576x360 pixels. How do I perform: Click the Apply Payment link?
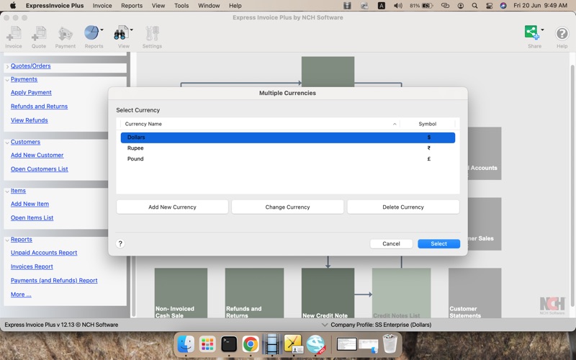click(31, 93)
